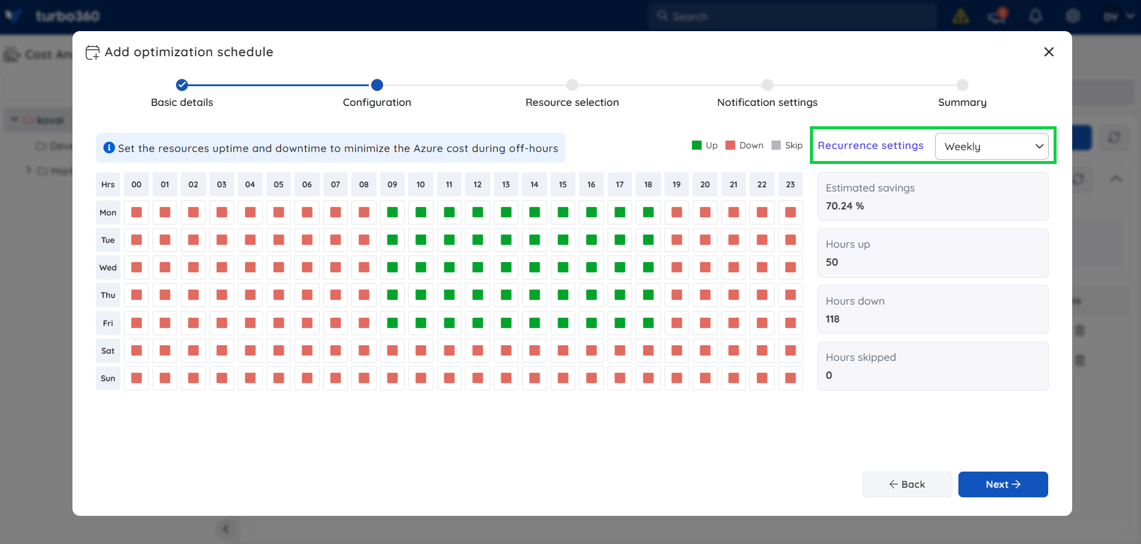Select the Configuration step
This screenshot has width=1141, height=544.
377,85
